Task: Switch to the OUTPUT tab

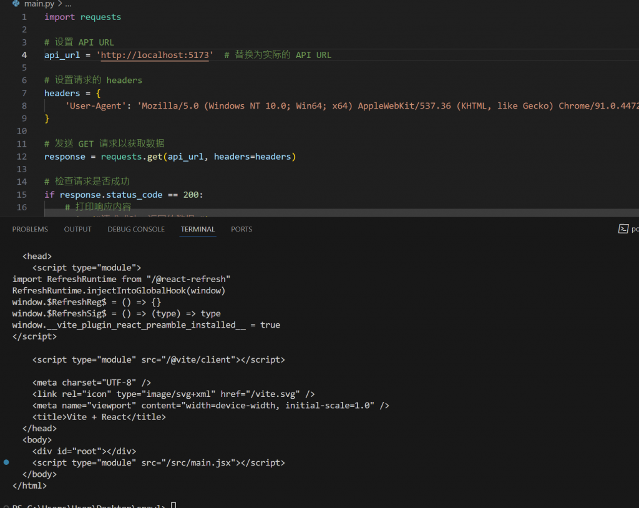Action: (77, 229)
